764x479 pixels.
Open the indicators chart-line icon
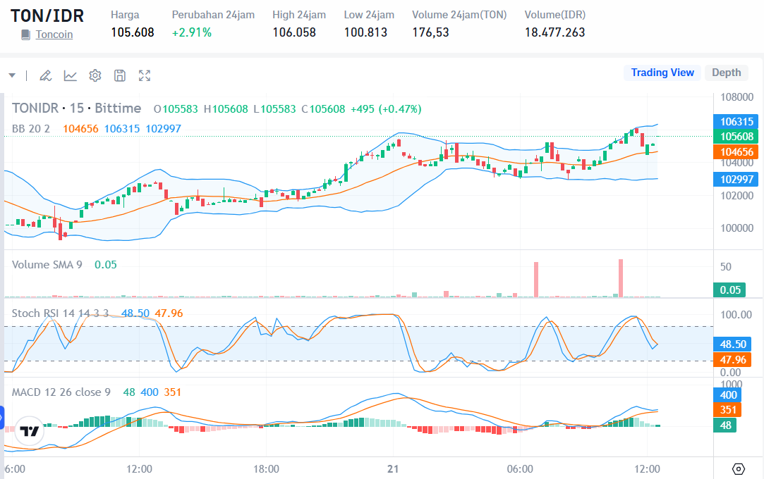(70, 75)
